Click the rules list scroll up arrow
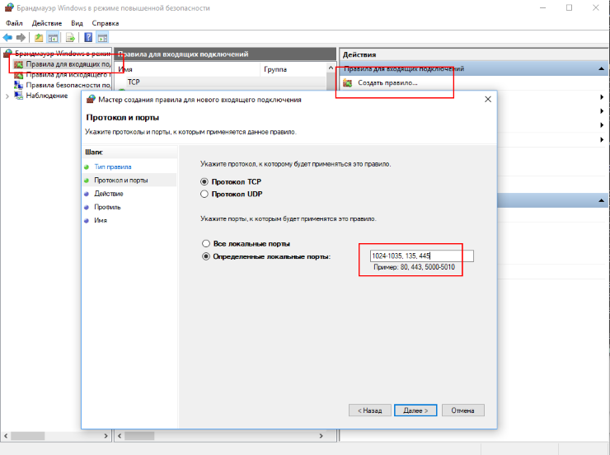The height and width of the screenshot is (455, 610). 331,68
